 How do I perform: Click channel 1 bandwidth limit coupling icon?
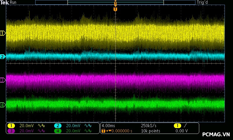click(x=42, y=126)
